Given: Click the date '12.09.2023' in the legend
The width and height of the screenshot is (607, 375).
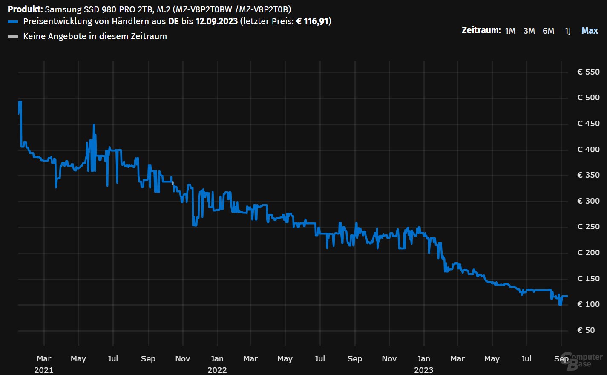Looking at the screenshot, I should pyautogui.click(x=216, y=21).
